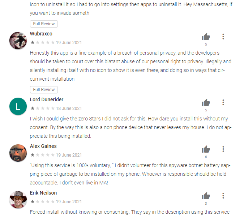Click Alex Gaines' star rating row
The image size is (244, 217).
[42, 155]
